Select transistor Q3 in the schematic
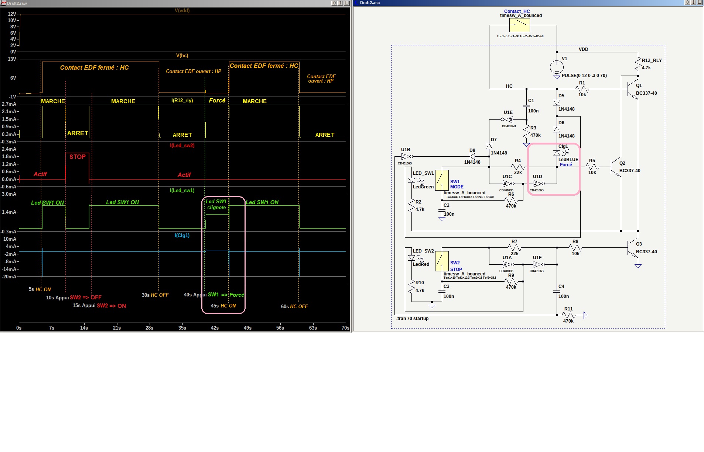Screen dimensions: 704x452 pos(632,247)
